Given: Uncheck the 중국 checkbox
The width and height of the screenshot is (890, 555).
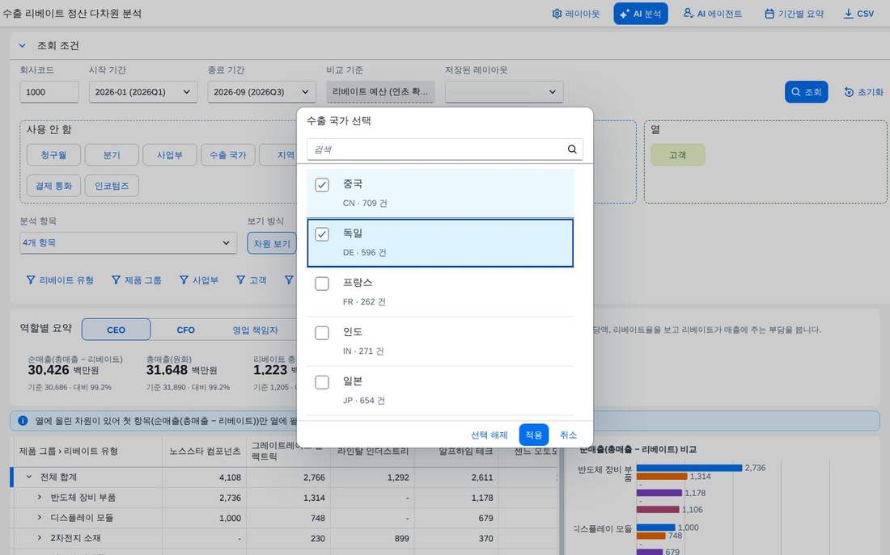Looking at the screenshot, I should click(x=322, y=185).
